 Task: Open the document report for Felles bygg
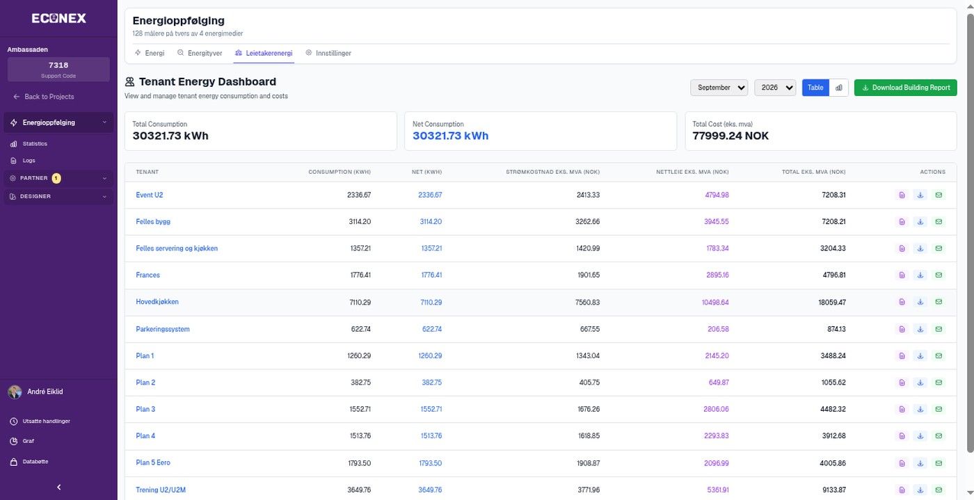(x=902, y=222)
